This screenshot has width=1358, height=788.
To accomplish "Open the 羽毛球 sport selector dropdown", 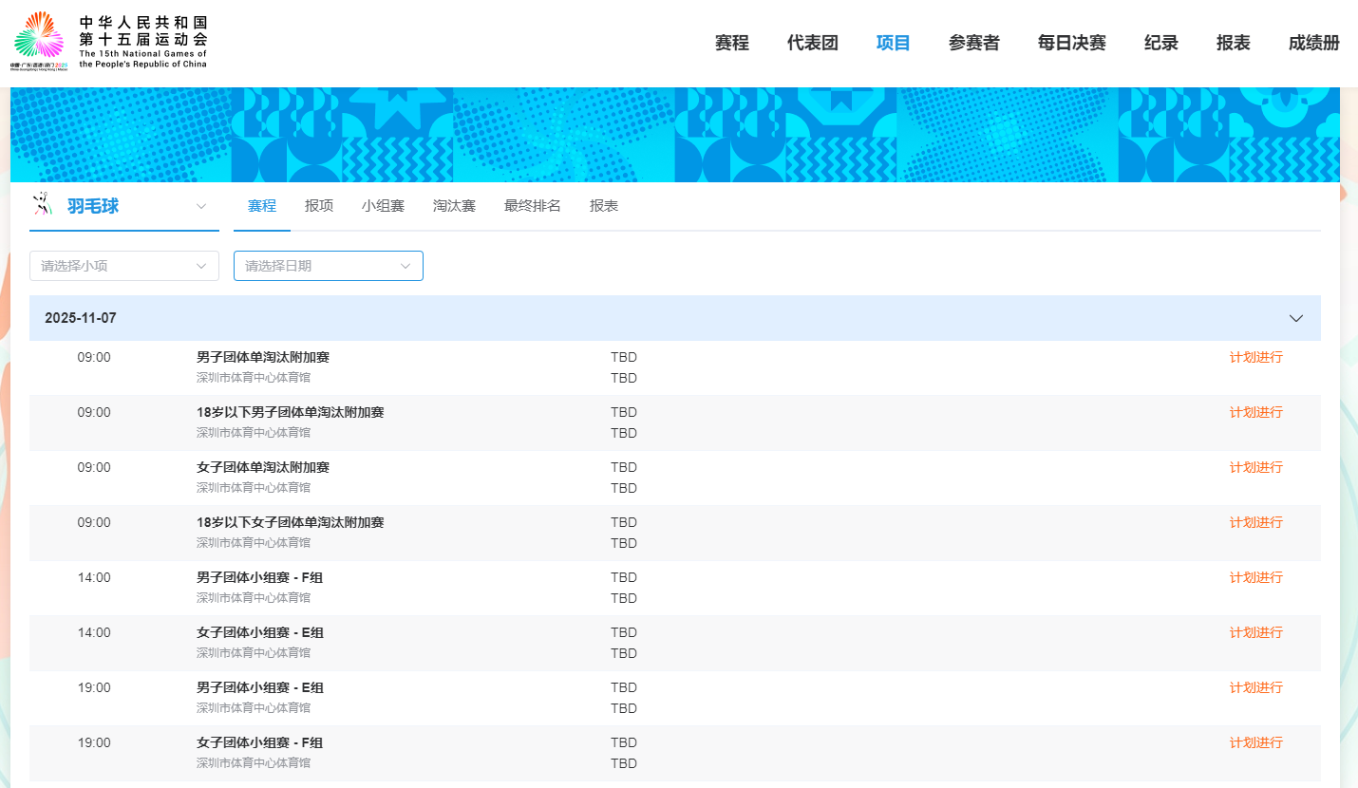I will pyautogui.click(x=200, y=206).
